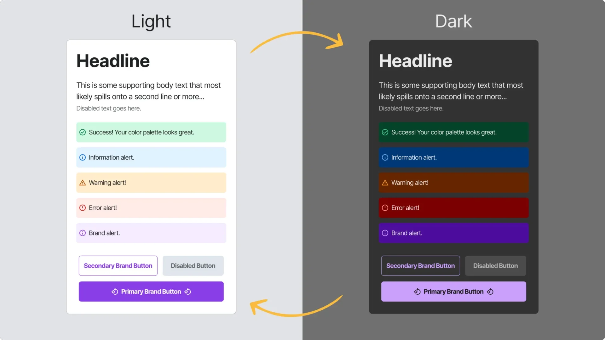Screen dimensions: 605x340
Task: Select the dark brown Warning alert banner
Action: [454, 183]
